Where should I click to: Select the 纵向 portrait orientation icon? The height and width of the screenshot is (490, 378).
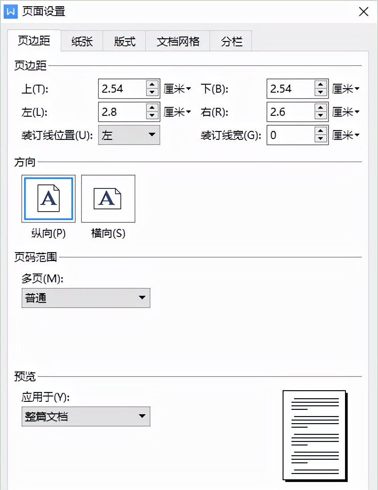coord(48,199)
